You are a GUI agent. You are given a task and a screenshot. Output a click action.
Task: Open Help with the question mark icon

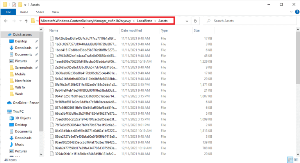point(297,12)
